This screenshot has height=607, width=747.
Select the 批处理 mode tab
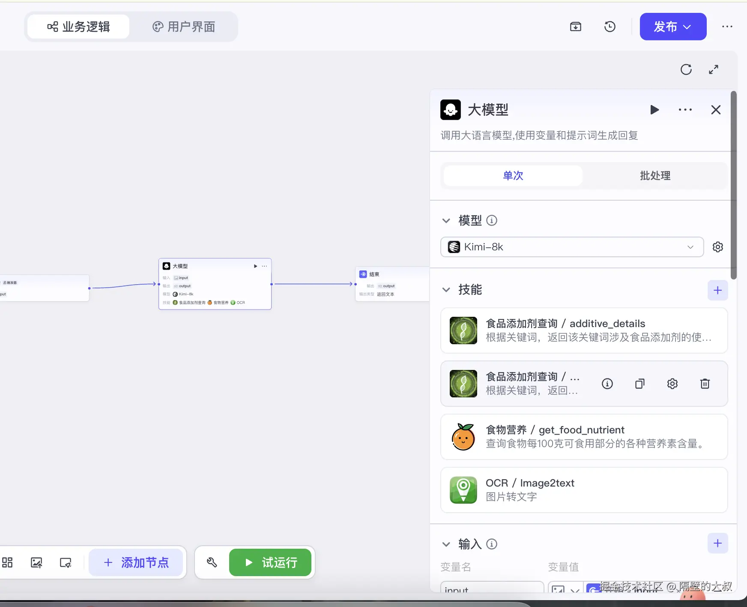655,176
